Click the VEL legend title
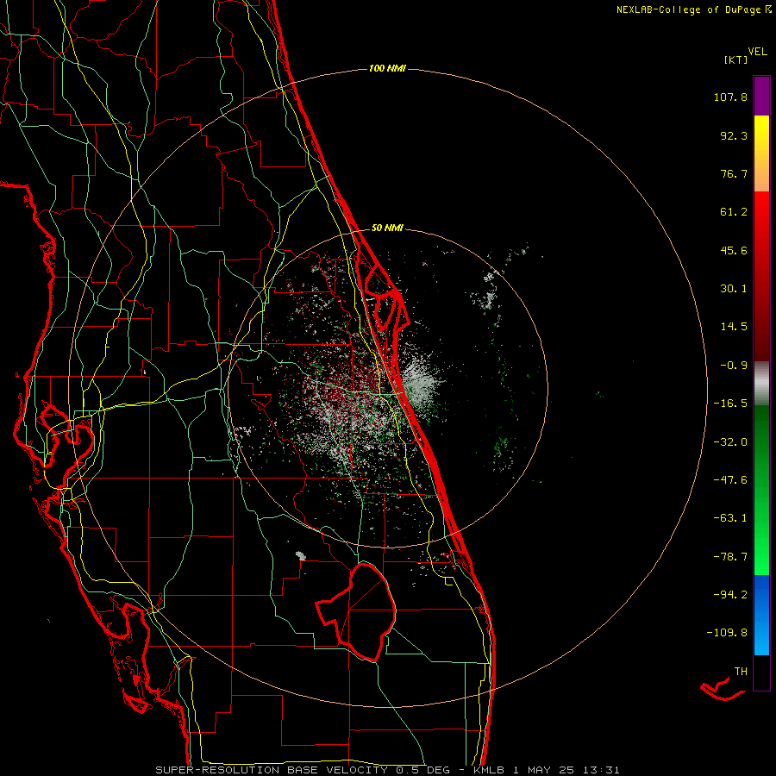776x776 pixels. coord(757,52)
